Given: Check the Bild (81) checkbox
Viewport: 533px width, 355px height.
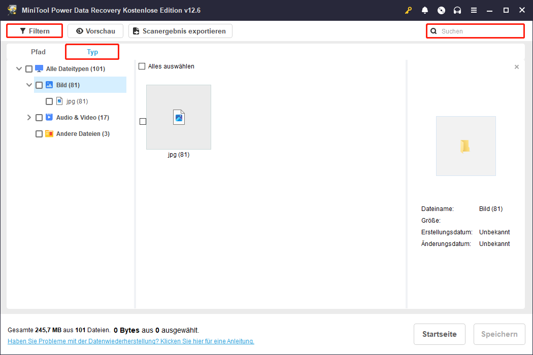Looking at the screenshot, I should 39,85.
